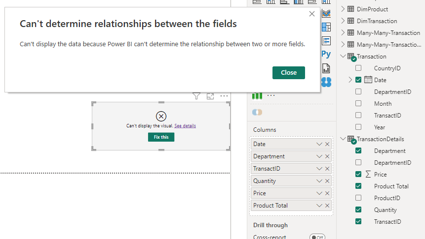Image resolution: width=425 pixels, height=239 pixels.
Task: Click Close in the relationships dialog
Action: pyautogui.click(x=289, y=73)
